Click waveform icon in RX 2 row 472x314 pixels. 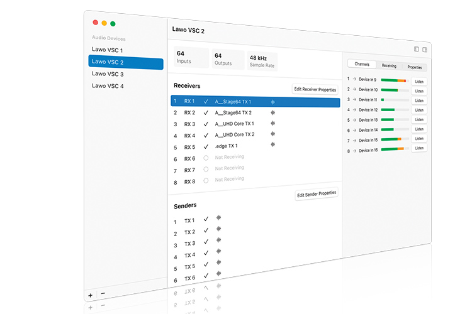click(x=273, y=112)
